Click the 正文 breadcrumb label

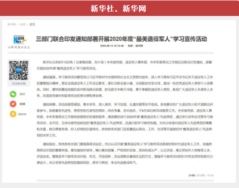[32, 24]
